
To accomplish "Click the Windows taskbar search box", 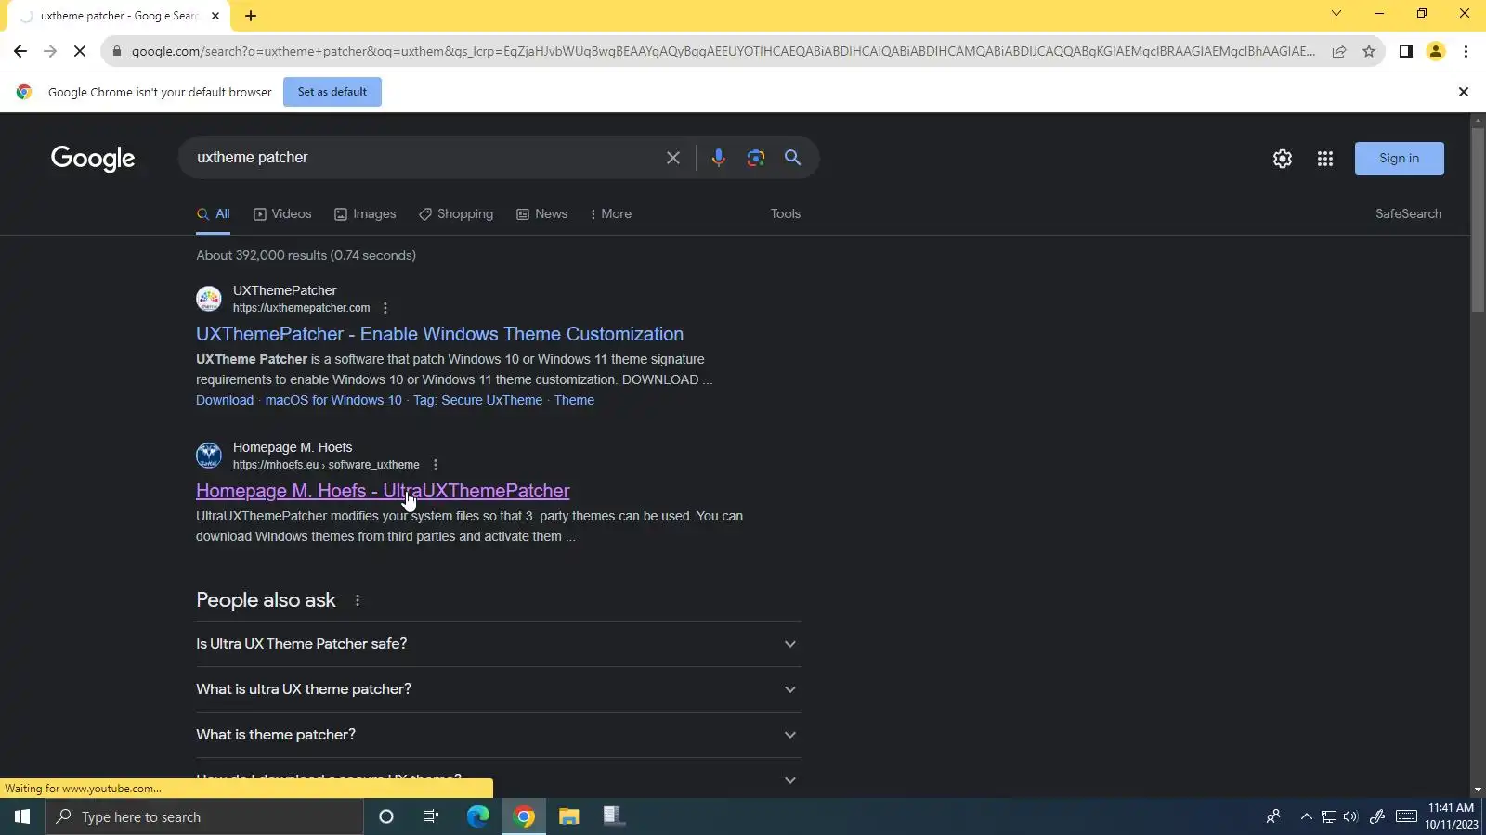I will click(204, 816).
